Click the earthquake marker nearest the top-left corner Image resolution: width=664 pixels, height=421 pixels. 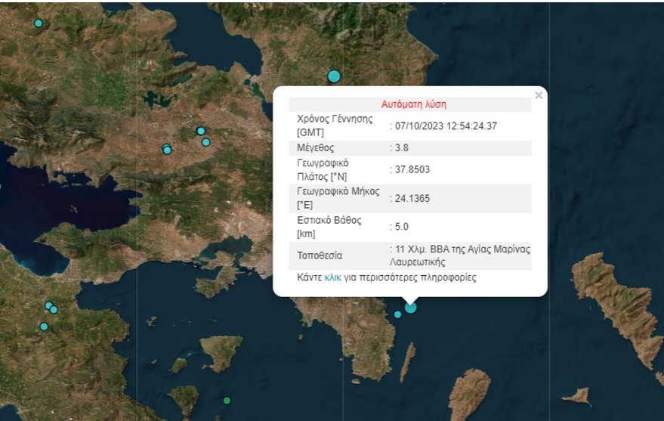[x=39, y=23]
